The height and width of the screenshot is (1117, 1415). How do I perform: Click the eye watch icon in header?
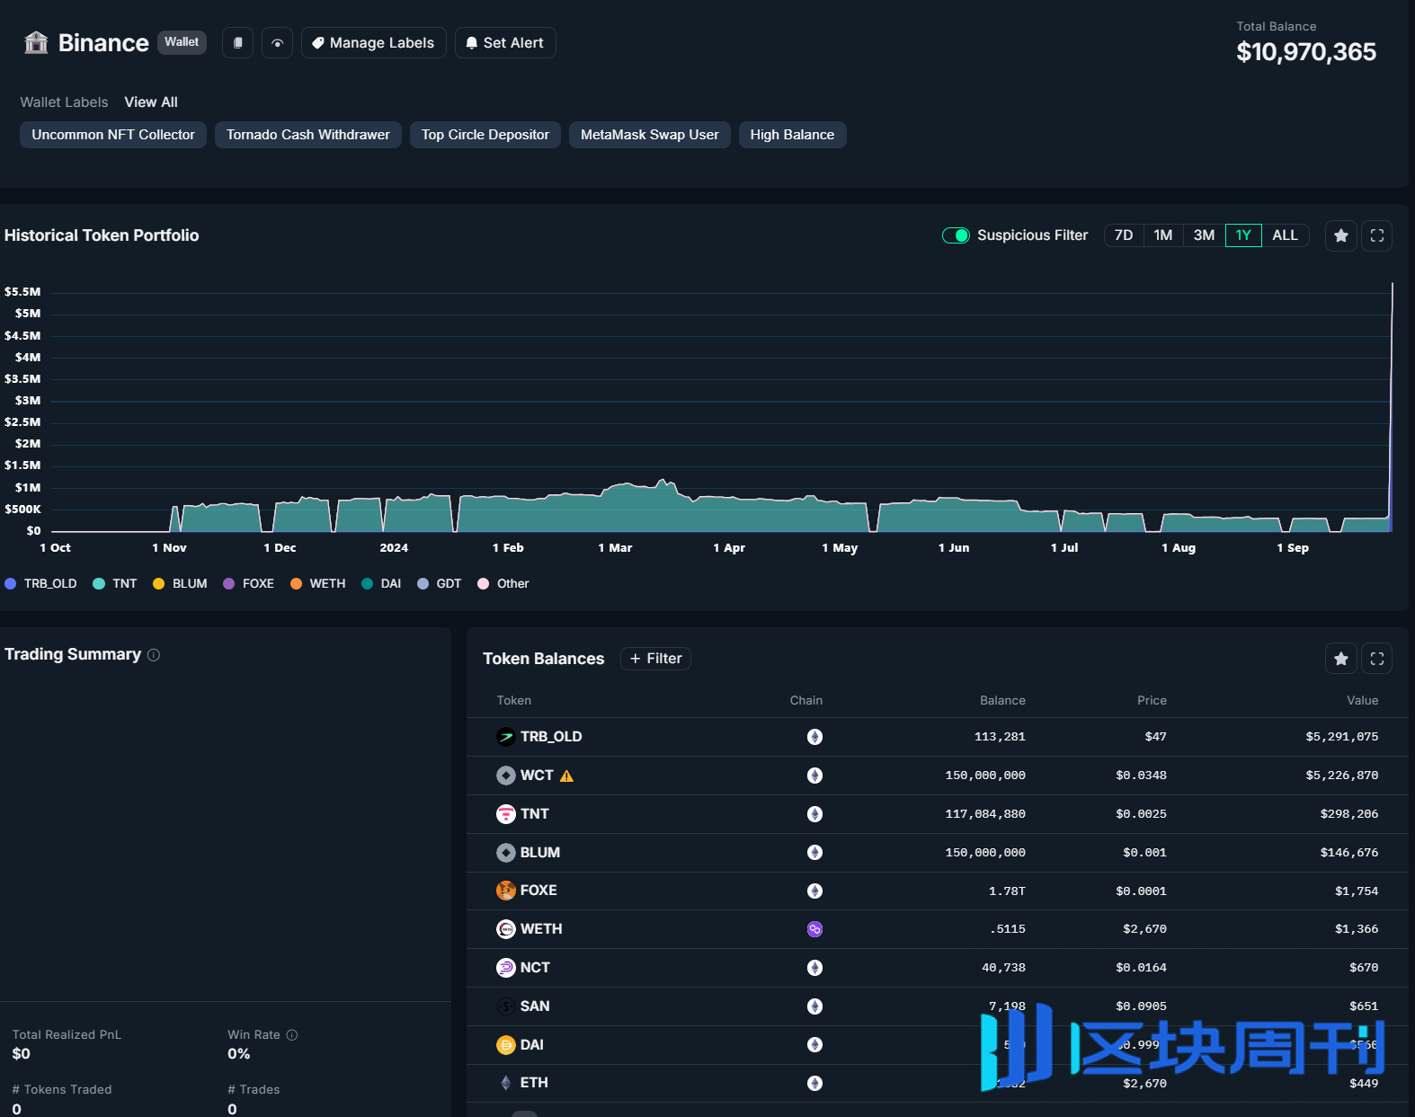click(277, 42)
